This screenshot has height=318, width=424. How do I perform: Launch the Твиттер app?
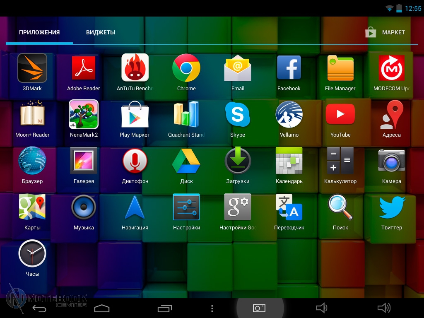coord(392,207)
